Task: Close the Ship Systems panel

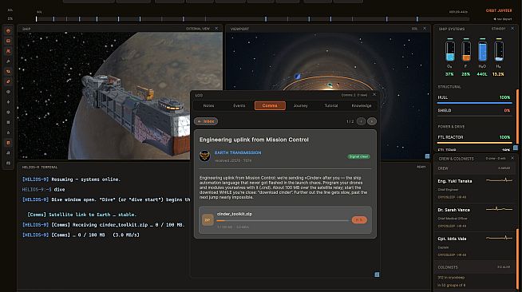Action: [x=512, y=29]
